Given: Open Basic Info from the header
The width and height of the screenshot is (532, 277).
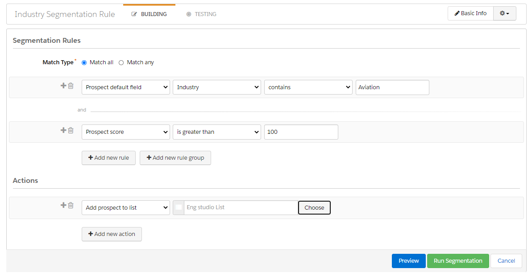Looking at the screenshot, I should (470, 13).
